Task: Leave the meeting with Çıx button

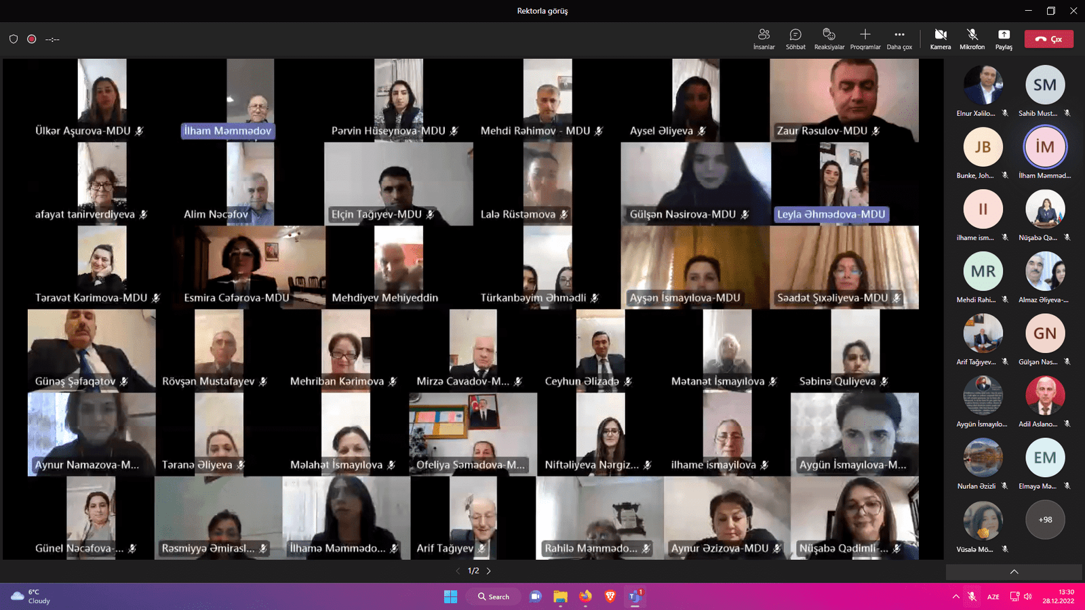Action: 1048,39
